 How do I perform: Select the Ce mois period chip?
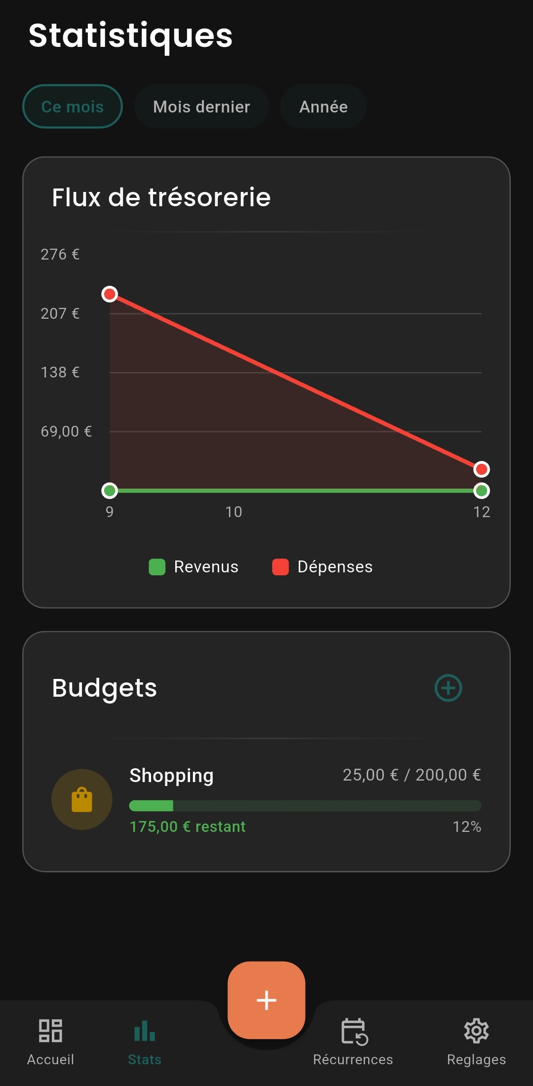tap(73, 107)
